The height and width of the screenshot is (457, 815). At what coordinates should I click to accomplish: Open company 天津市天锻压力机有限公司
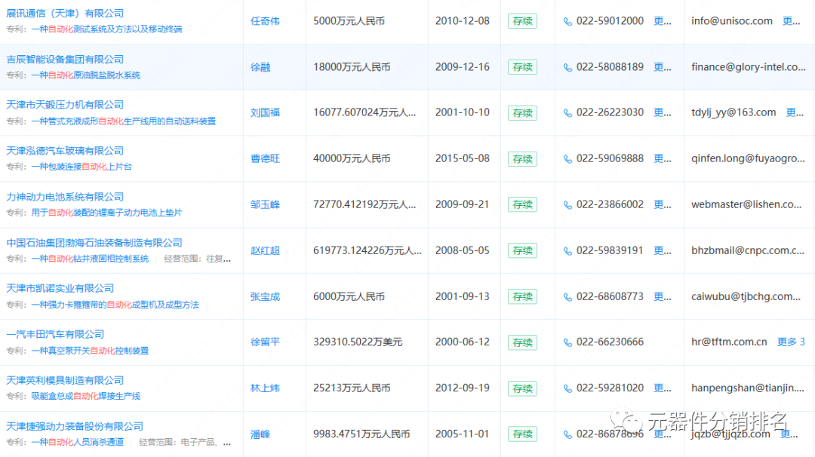tap(65, 105)
